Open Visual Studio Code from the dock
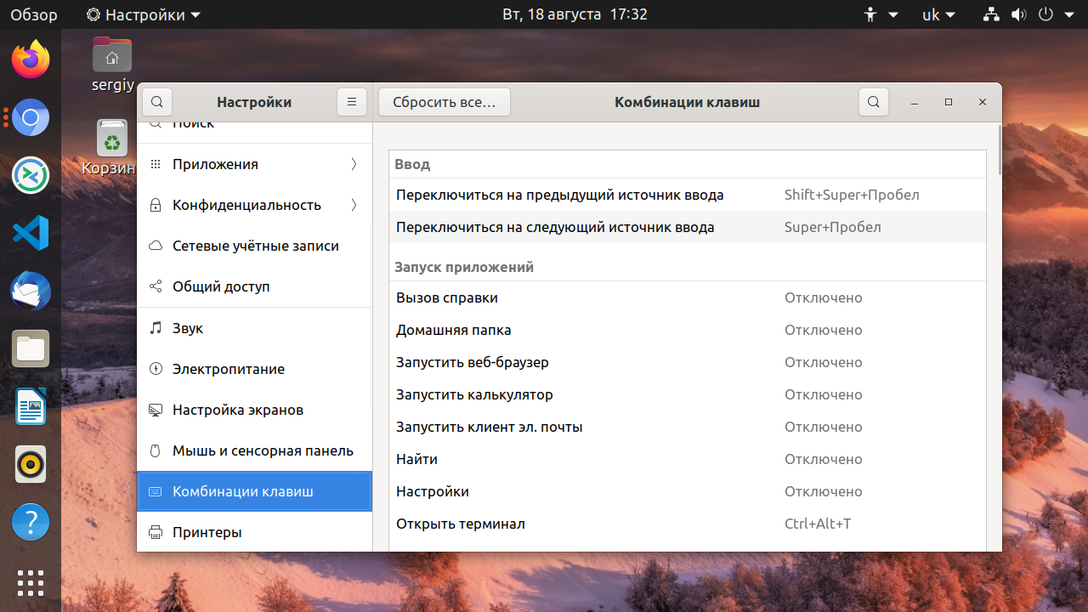 point(31,233)
